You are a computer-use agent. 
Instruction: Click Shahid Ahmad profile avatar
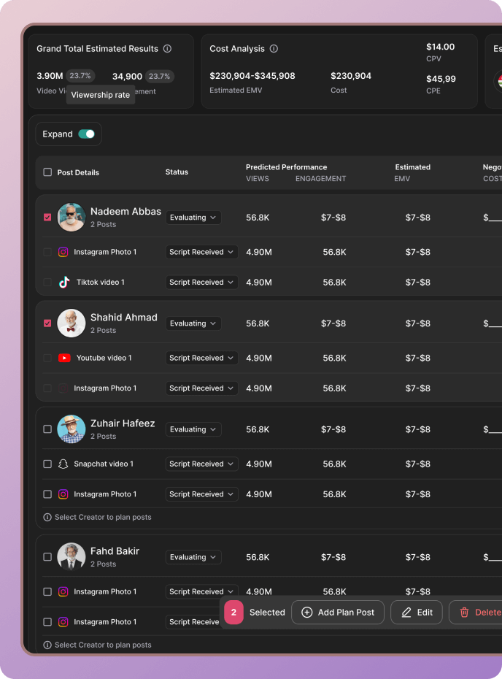tap(72, 323)
